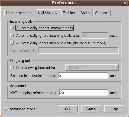The height and width of the screenshot is (117, 129).
Task: Click the 192.168.0.2 host address combo box
Action: [x=92, y=68]
